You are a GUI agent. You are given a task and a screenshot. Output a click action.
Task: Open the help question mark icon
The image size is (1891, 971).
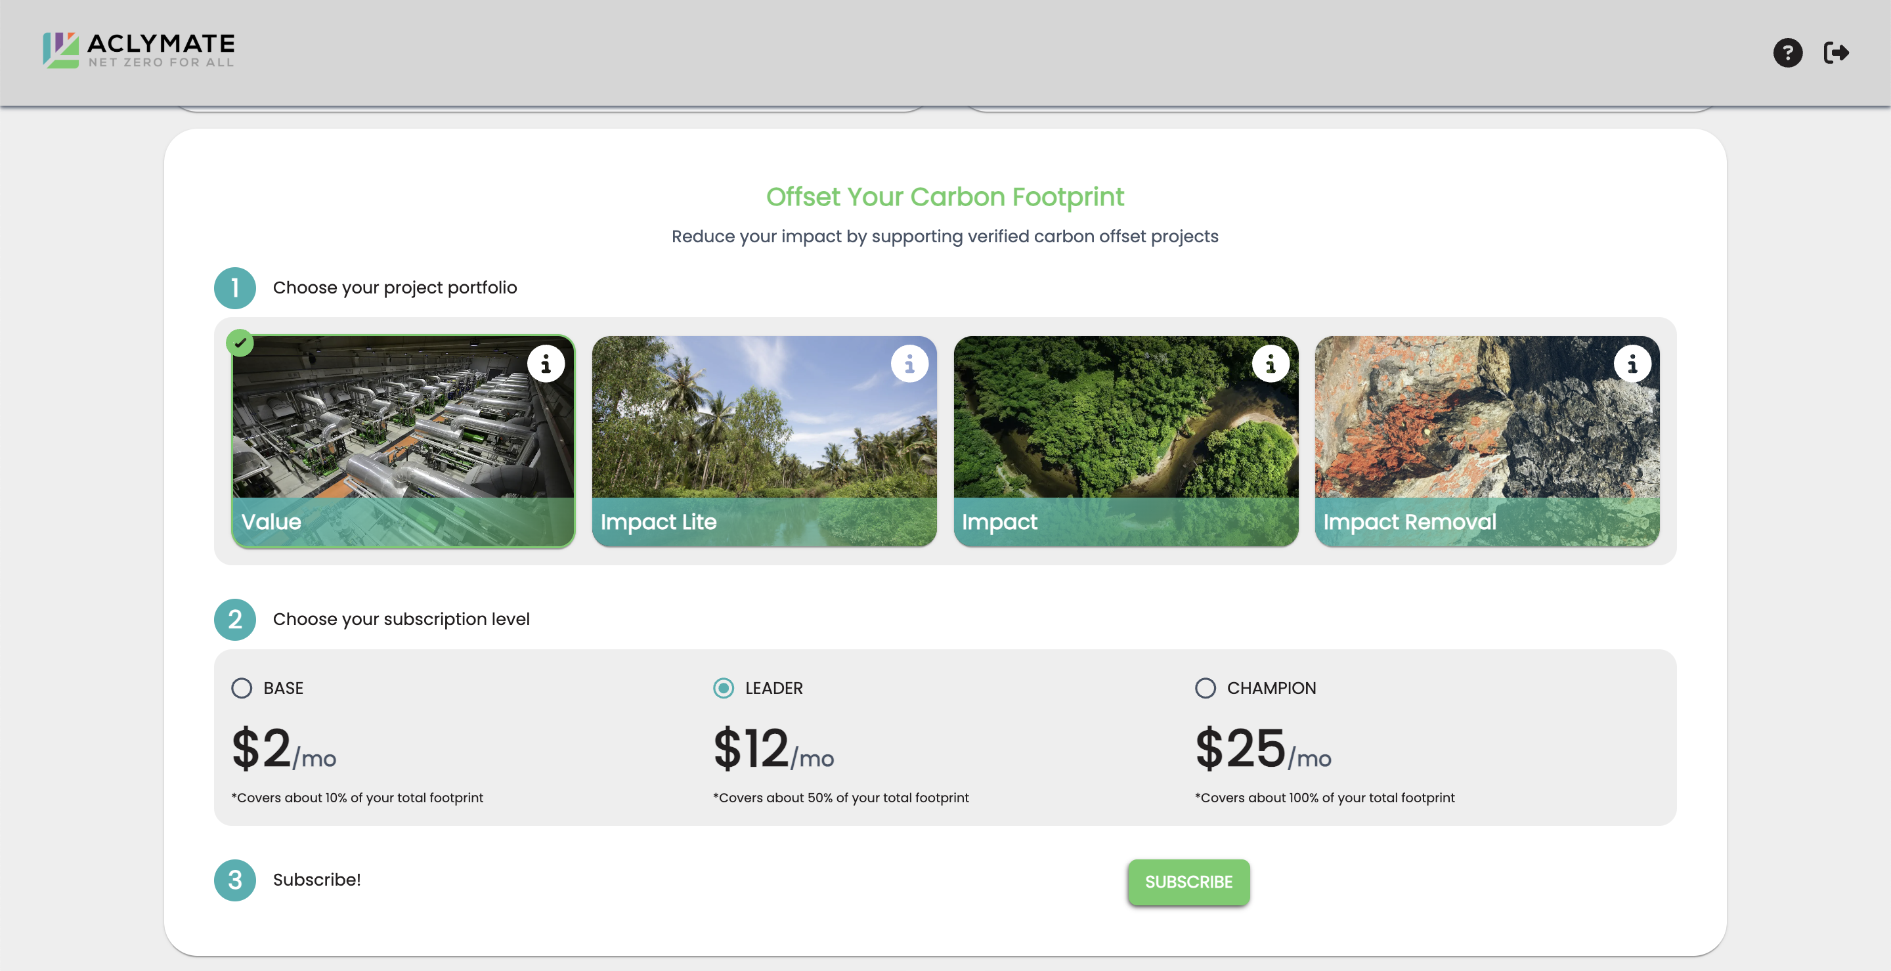click(x=1788, y=52)
